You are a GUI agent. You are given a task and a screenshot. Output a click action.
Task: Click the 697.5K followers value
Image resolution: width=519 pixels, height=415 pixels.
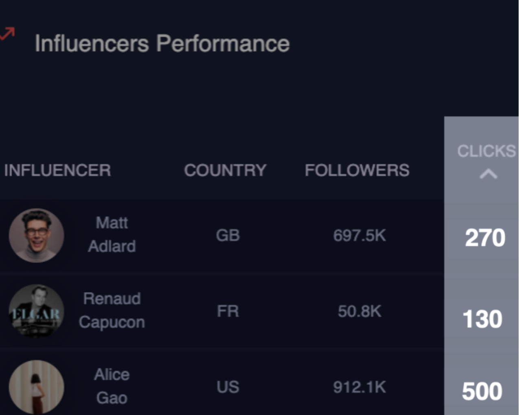[x=360, y=236]
